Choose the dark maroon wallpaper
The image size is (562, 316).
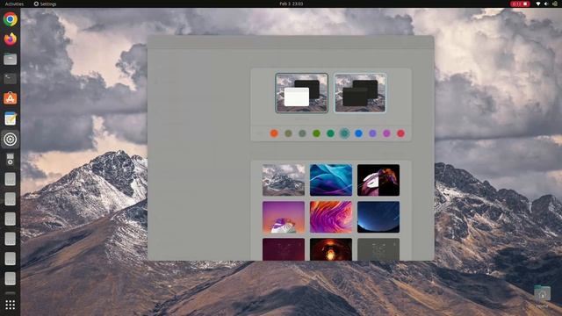pyautogui.click(x=284, y=249)
